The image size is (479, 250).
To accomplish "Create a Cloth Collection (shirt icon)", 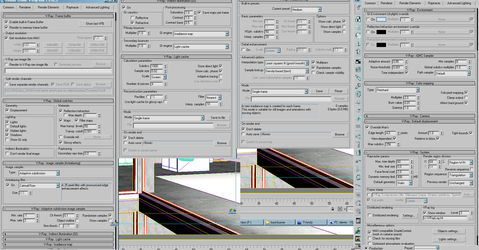I will (x=358, y=27).
